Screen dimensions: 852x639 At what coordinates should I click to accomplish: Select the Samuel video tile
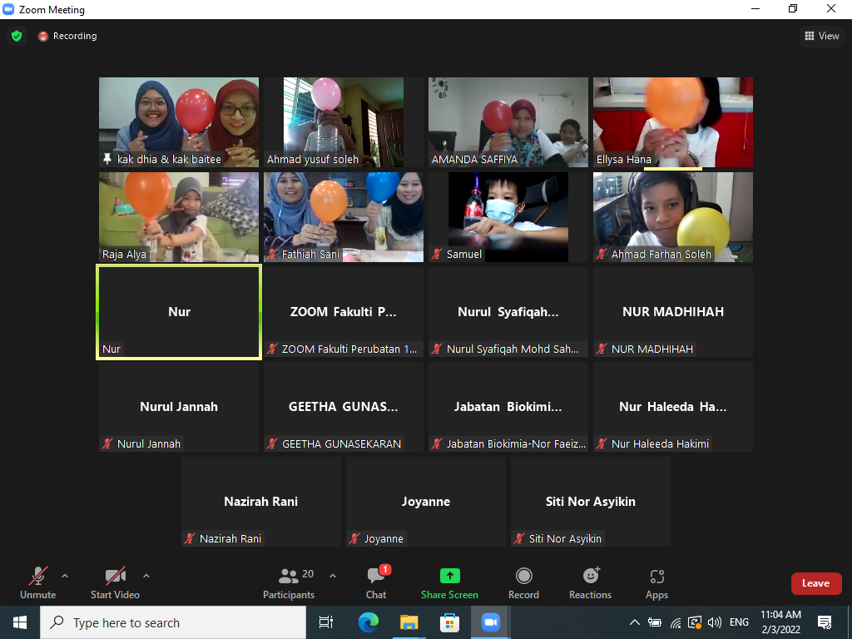point(508,217)
